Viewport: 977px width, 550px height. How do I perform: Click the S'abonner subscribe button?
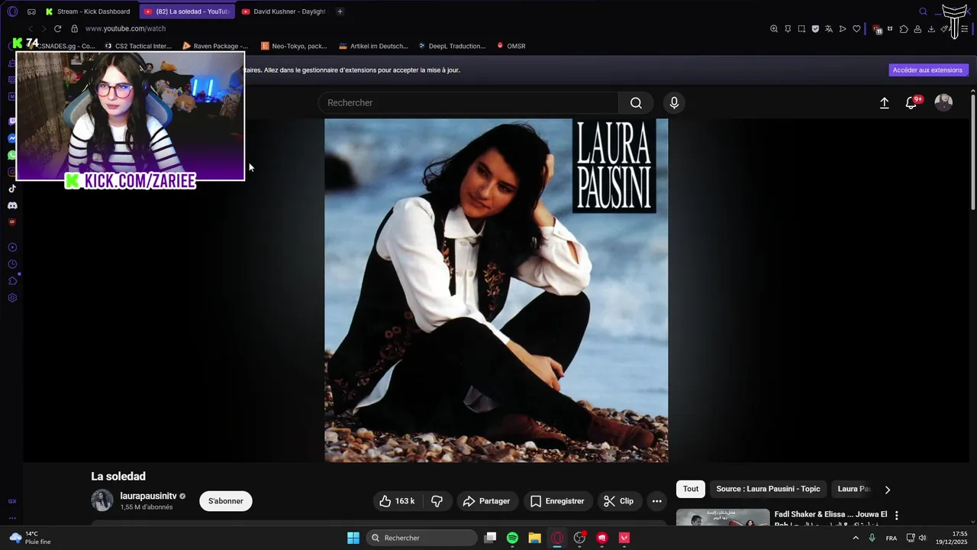point(226,501)
